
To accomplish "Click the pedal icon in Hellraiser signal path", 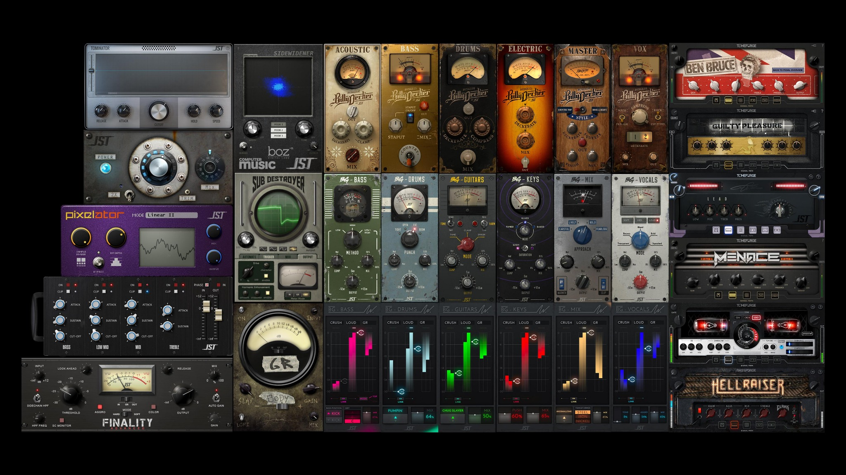I will click(x=722, y=425).
